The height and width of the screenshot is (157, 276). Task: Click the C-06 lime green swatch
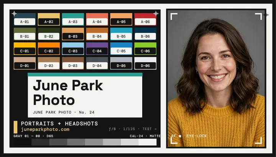click(x=145, y=49)
